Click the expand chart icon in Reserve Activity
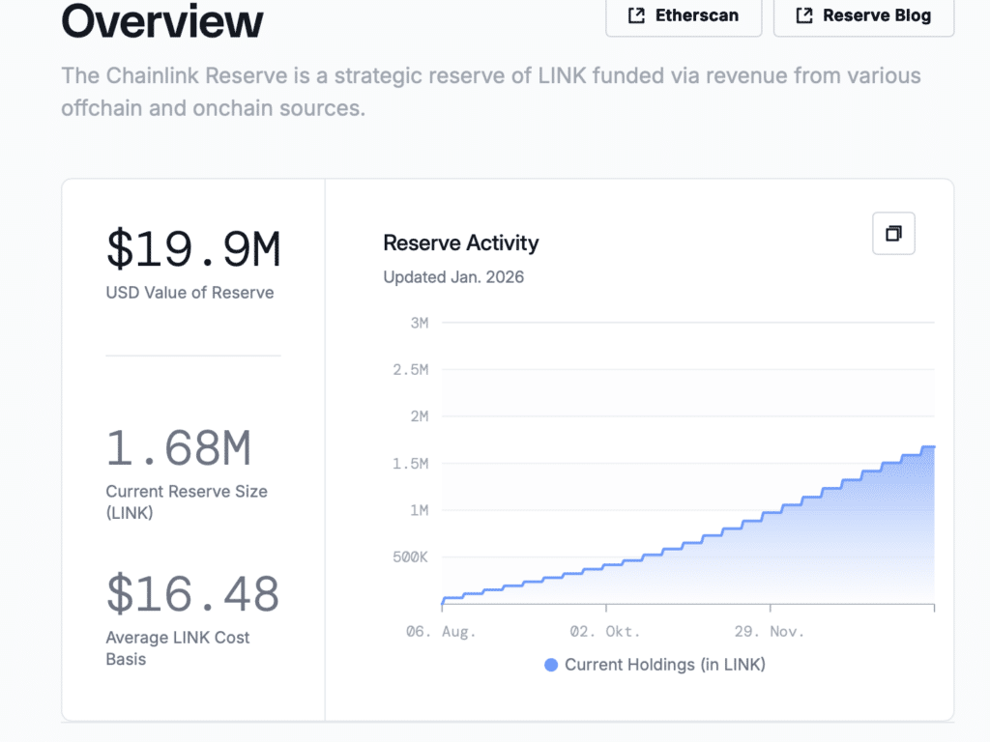Viewport: 990px width, 742px height. point(893,234)
